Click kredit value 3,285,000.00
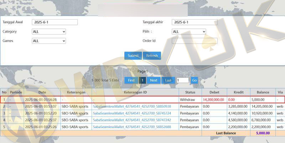This screenshot has width=285, height=143. (238, 106)
